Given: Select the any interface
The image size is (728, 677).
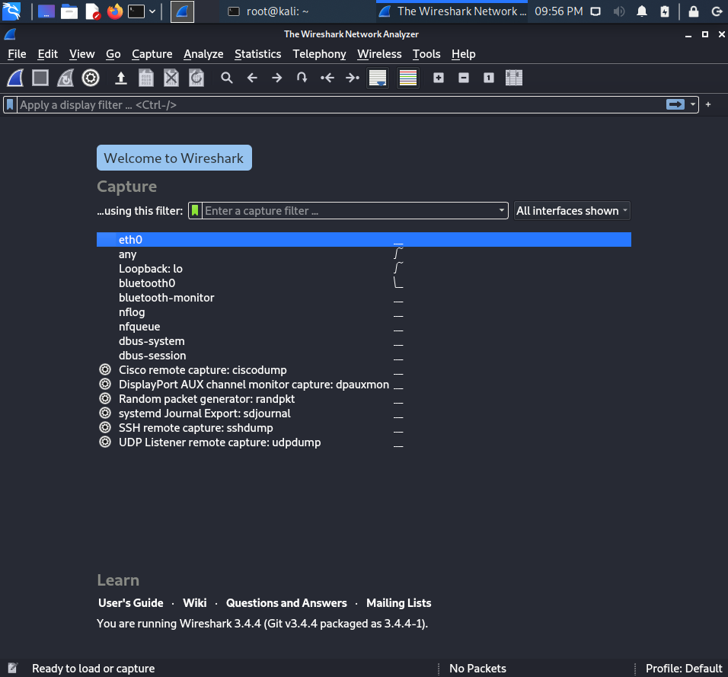Looking at the screenshot, I should pyautogui.click(x=363, y=254).
